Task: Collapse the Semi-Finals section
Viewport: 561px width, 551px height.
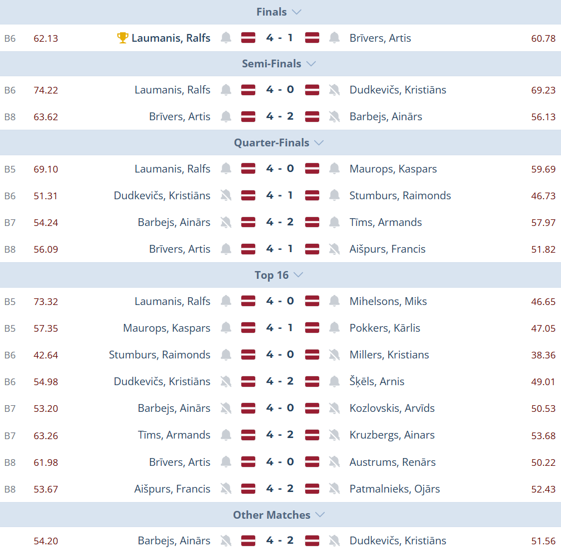Action: 311,63
